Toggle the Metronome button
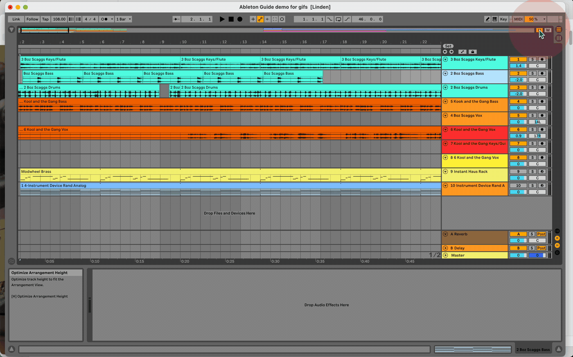573x357 pixels. tap(104, 19)
